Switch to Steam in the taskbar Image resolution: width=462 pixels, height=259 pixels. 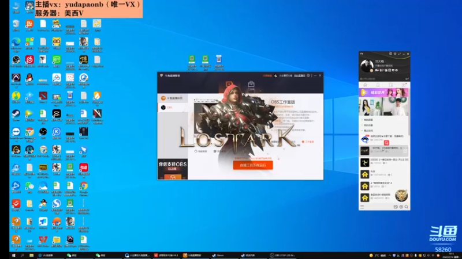point(224,256)
